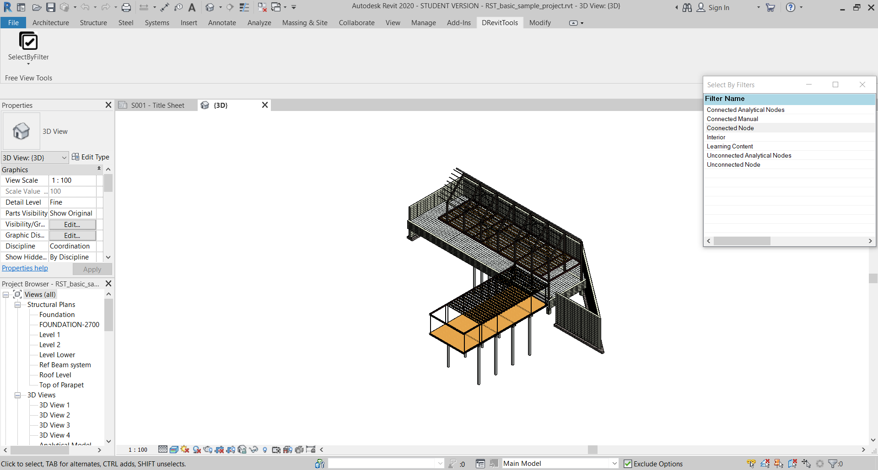Toggle the Exclude Options checkbox
The width and height of the screenshot is (878, 470).
point(628,464)
